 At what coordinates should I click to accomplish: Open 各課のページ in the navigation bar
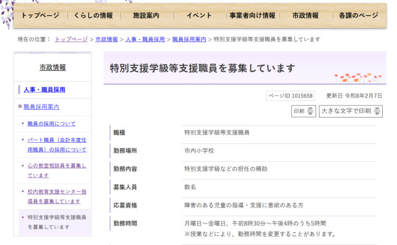click(358, 16)
